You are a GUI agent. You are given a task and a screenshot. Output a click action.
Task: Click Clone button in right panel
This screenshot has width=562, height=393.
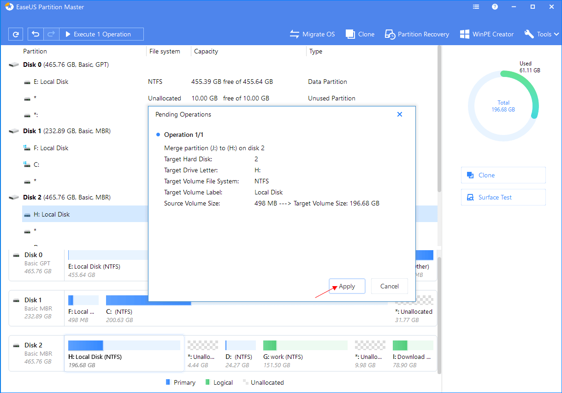click(503, 175)
